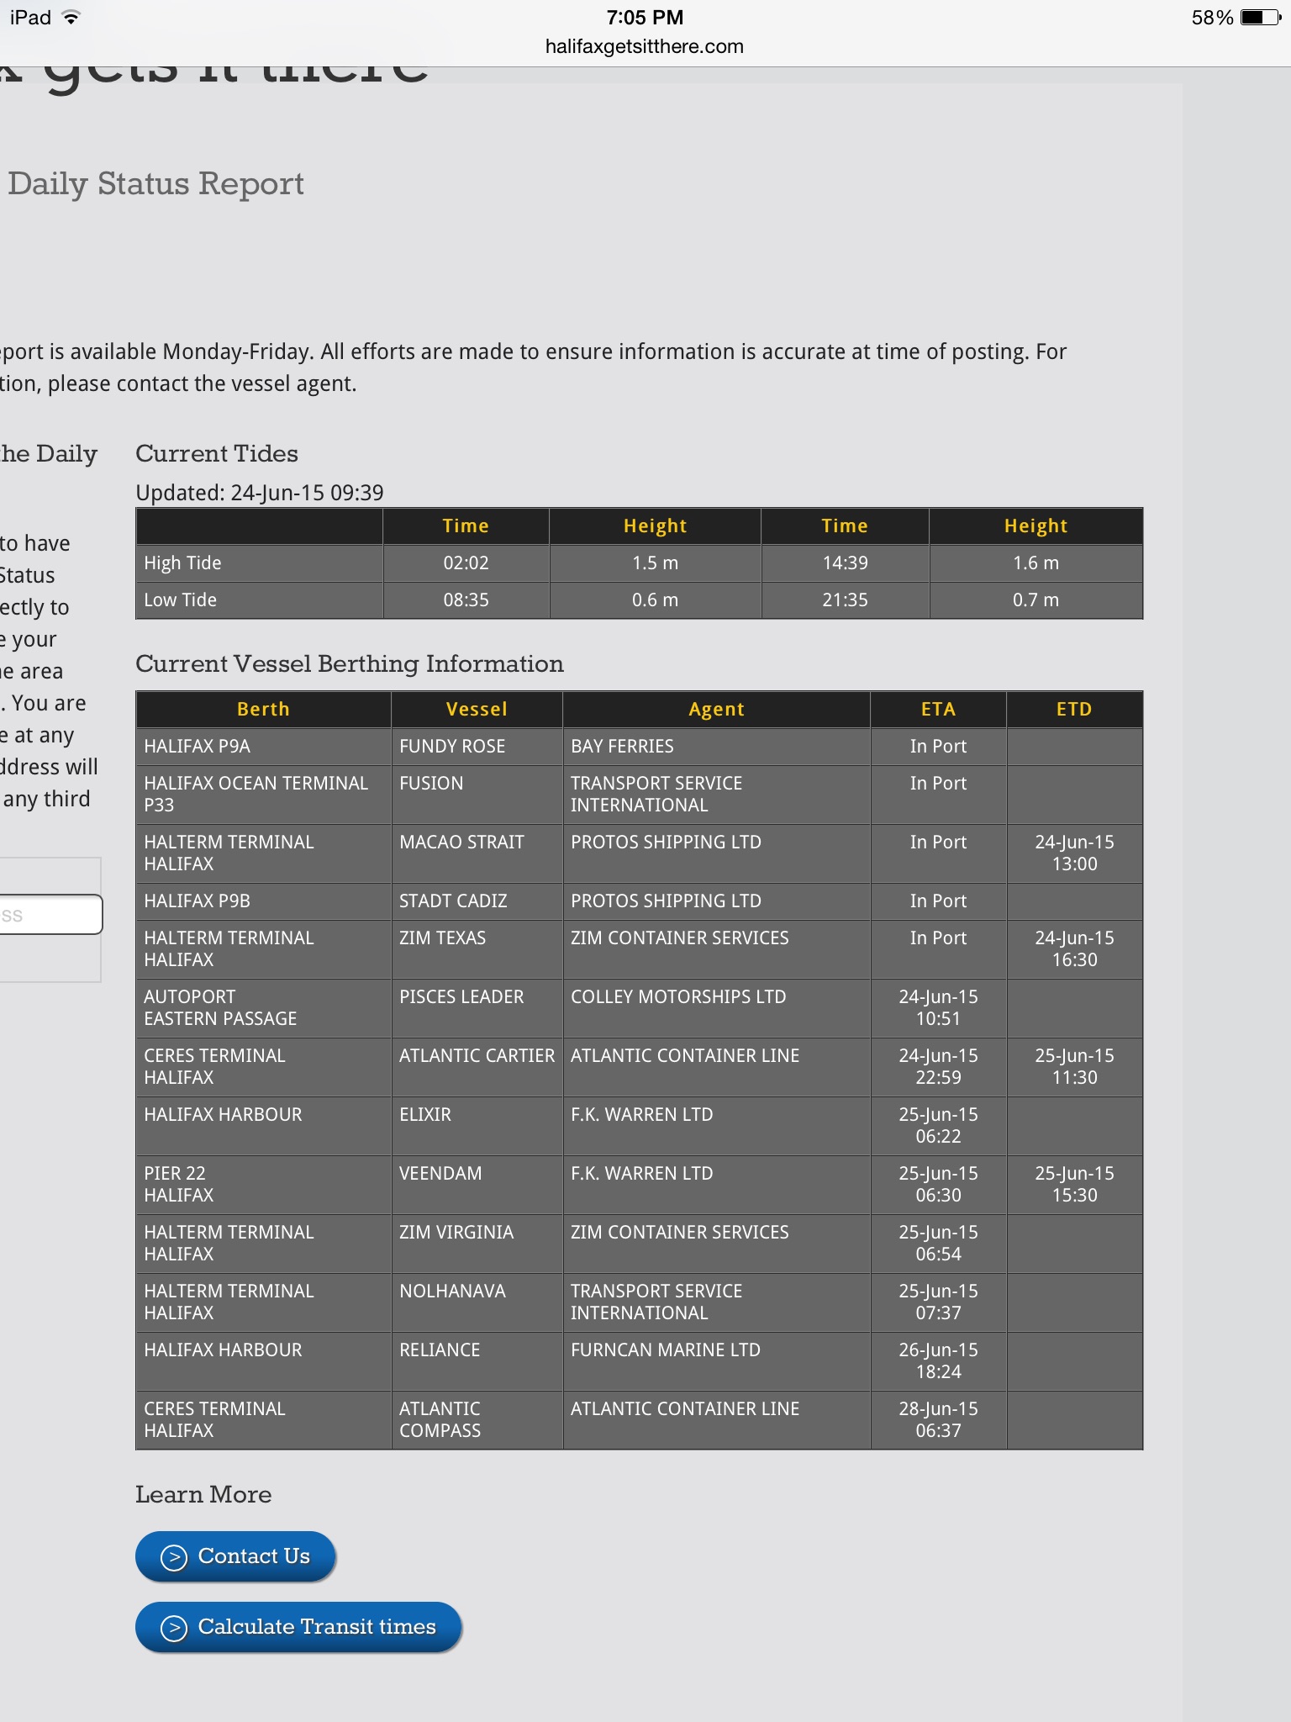Tap the battery icon in status bar
1291x1722 pixels.
1259,18
